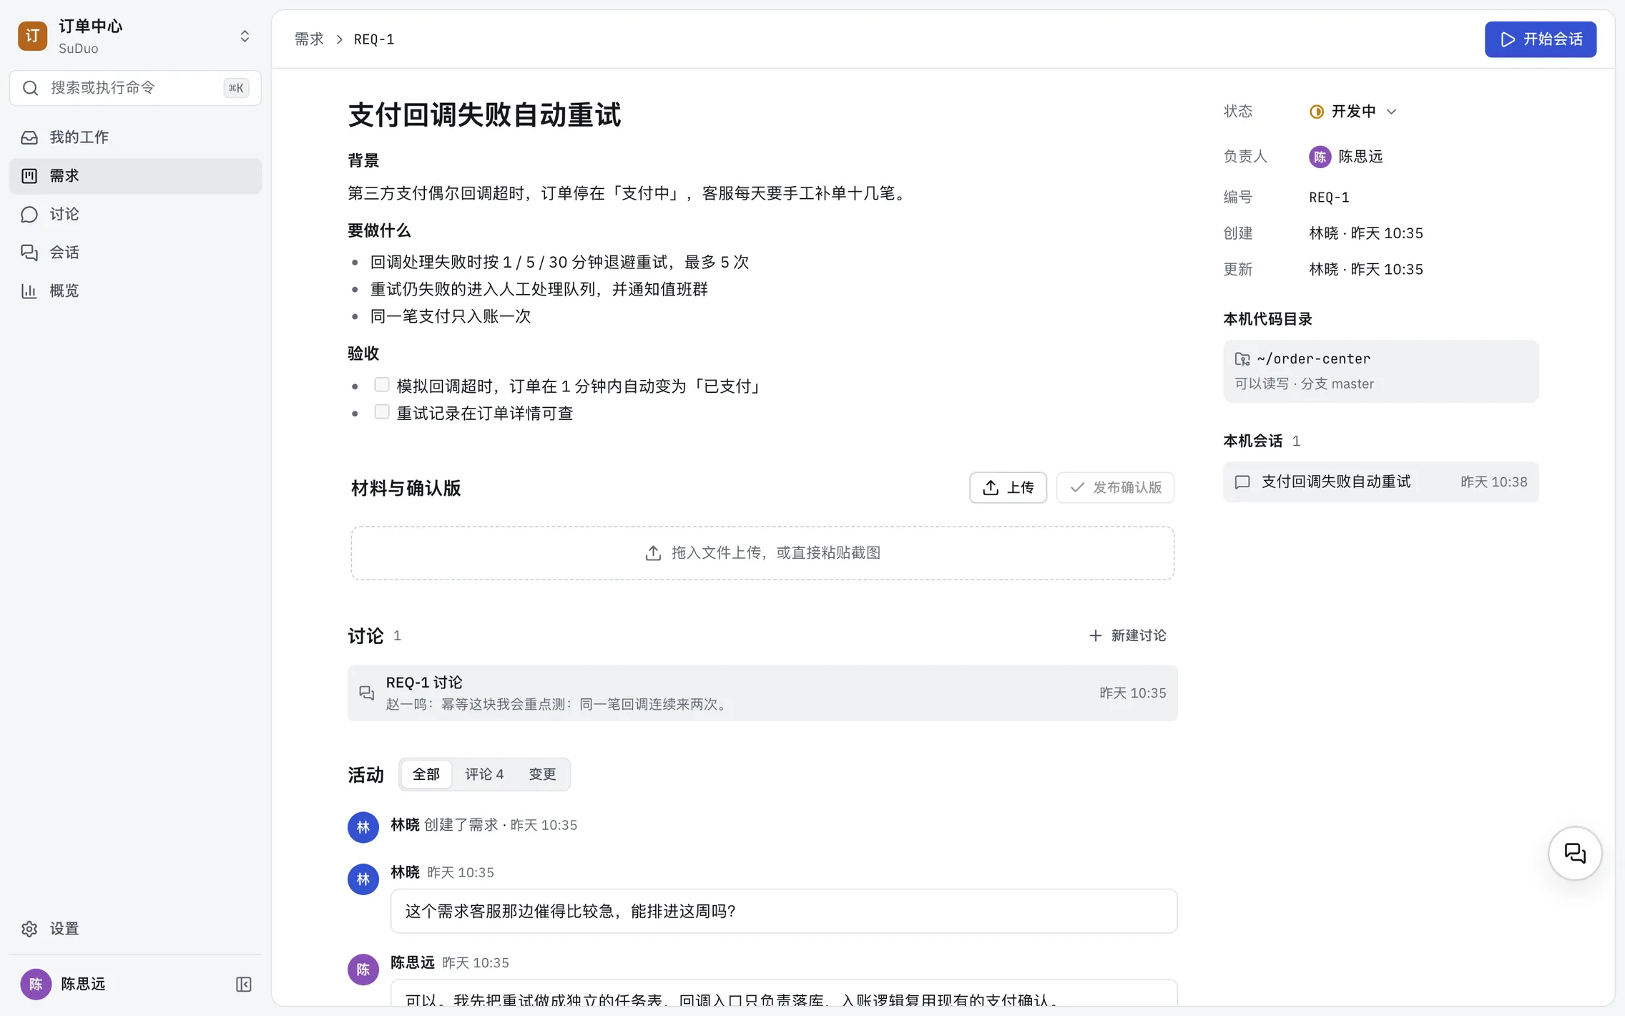The width and height of the screenshot is (1625, 1016).
Task: Switch activity filter to 评论 4 tab
Action: pyautogui.click(x=484, y=774)
